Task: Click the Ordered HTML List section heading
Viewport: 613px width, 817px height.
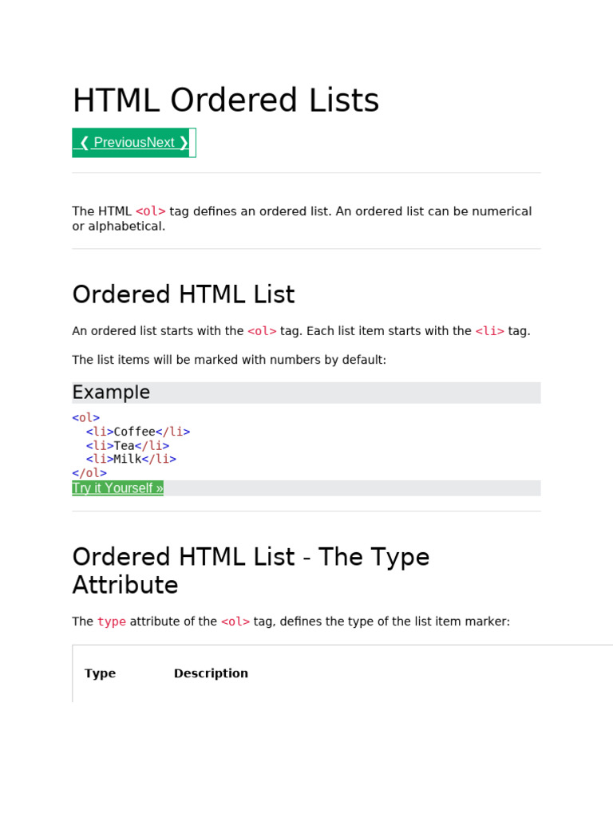Action: pos(184,294)
